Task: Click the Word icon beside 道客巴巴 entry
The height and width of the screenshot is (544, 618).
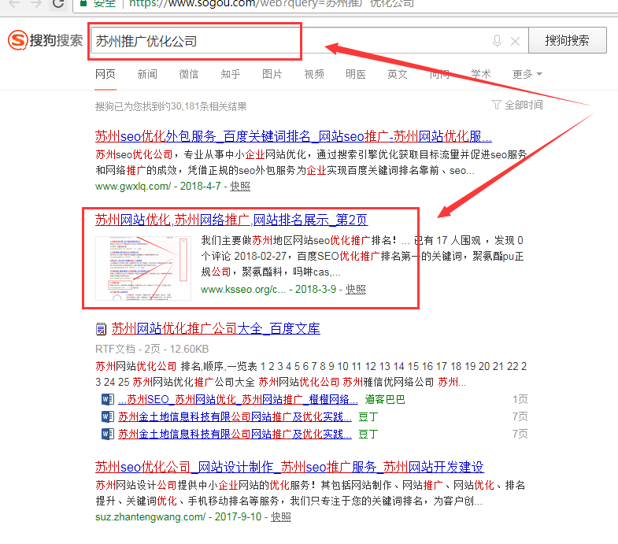Action: click(107, 399)
